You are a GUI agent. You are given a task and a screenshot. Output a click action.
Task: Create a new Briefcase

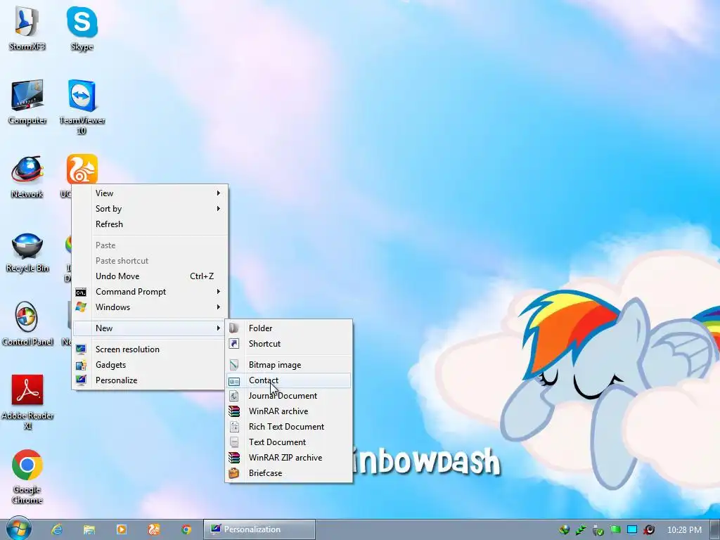289,473
